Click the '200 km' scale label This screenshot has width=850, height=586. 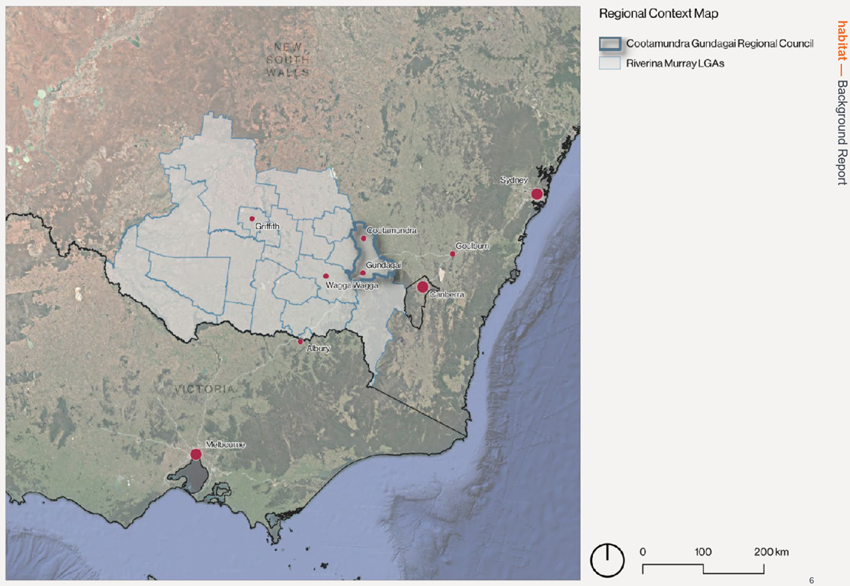click(771, 552)
